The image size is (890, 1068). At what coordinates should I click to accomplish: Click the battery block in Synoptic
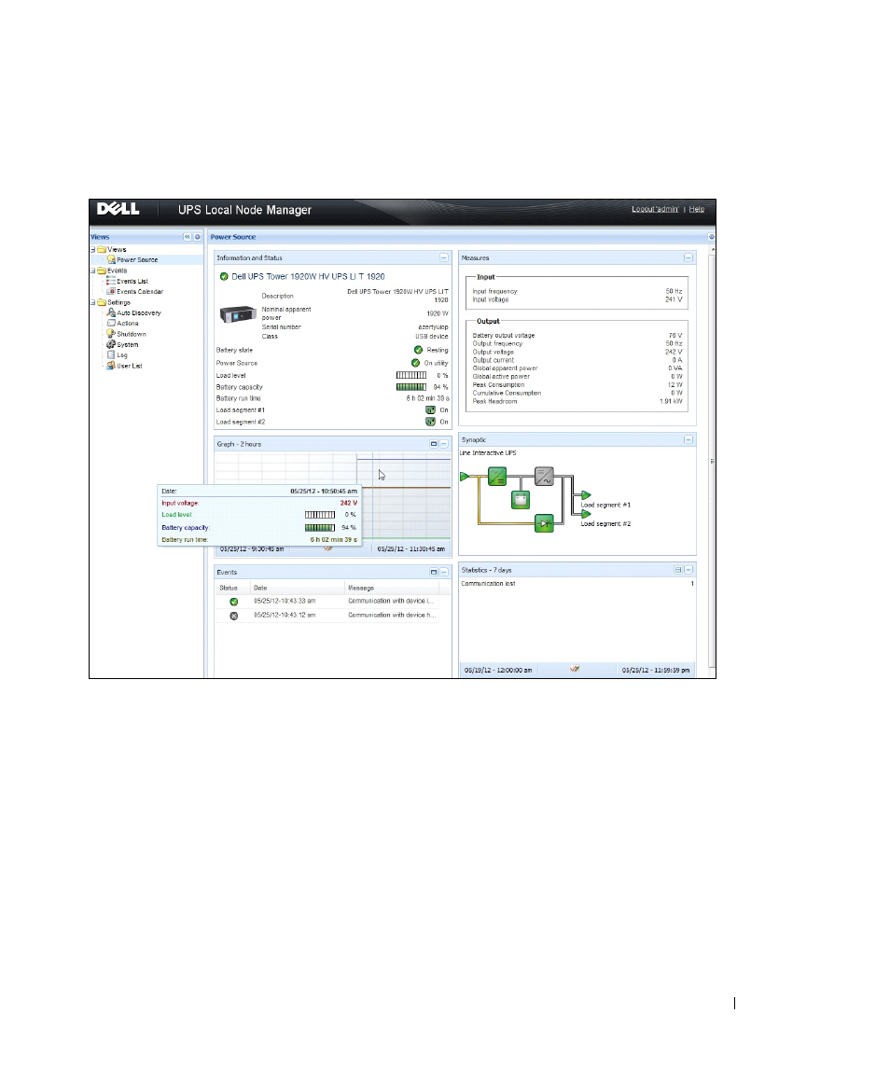coord(521,500)
